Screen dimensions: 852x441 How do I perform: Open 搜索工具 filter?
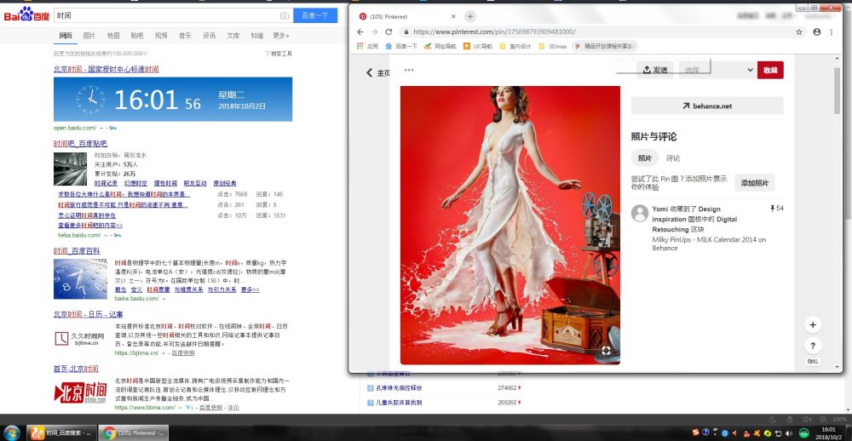279,54
